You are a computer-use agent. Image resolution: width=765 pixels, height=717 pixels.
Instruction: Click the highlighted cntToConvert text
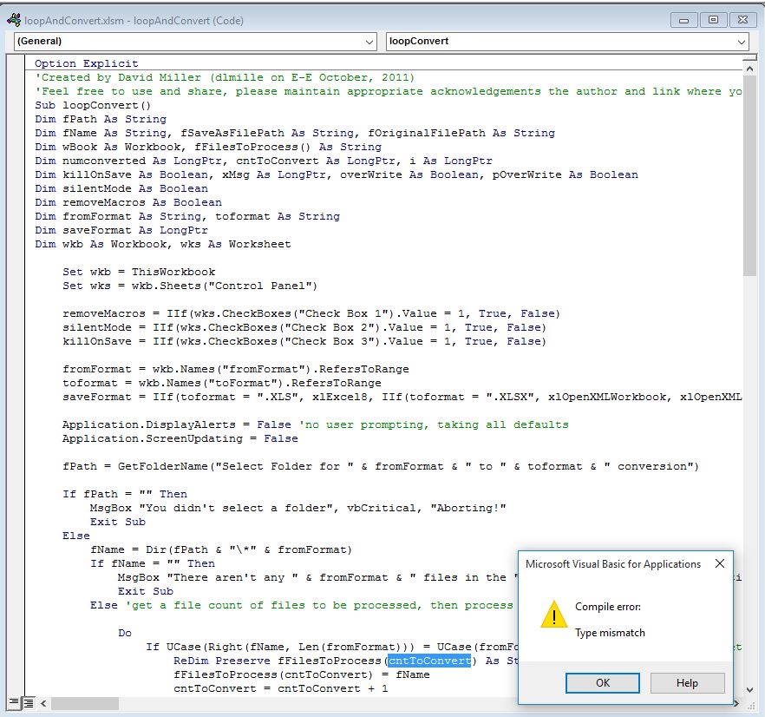[429, 661]
